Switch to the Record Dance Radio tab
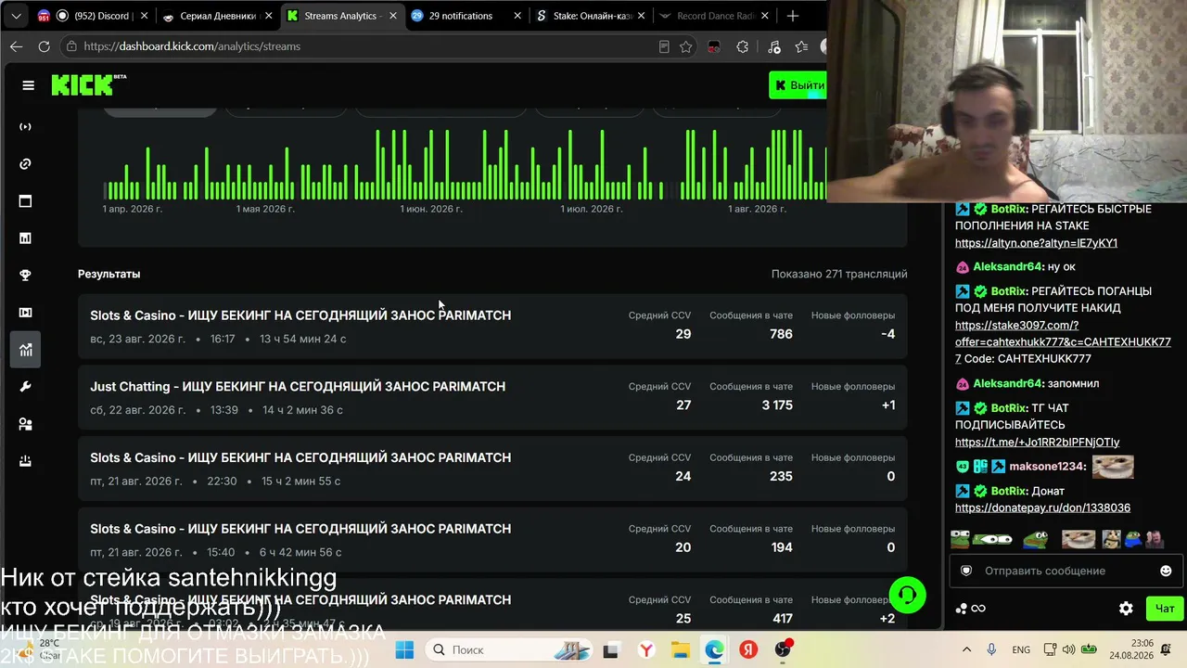Image resolution: width=1187 pixels, height=668 pixels. (x=715, y=16)
